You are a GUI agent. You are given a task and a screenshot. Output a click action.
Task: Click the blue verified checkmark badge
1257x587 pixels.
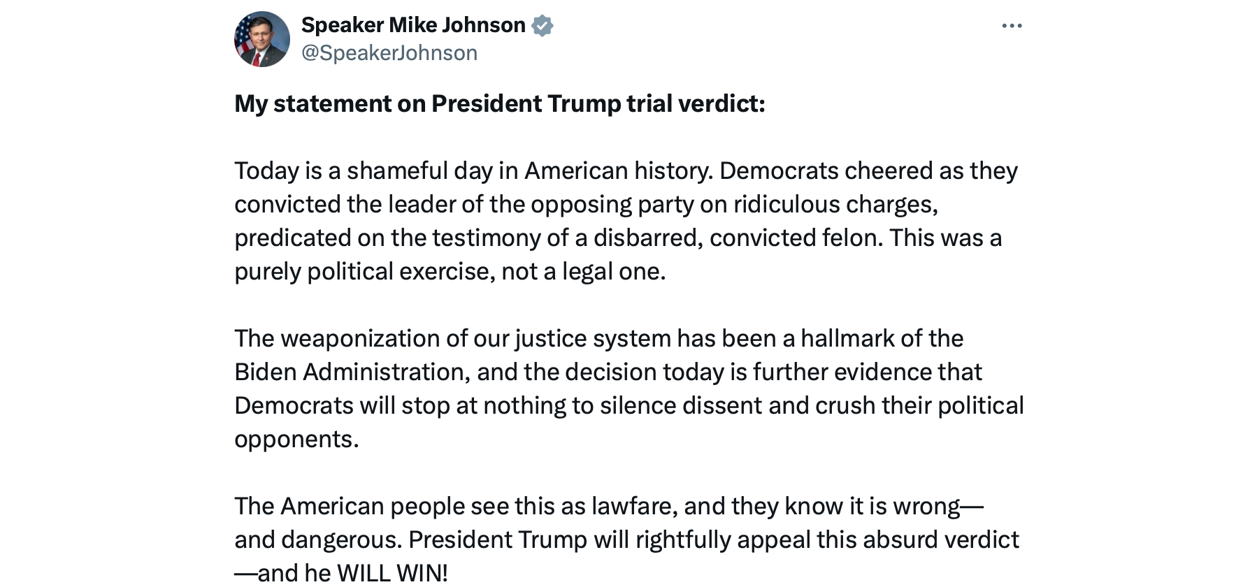coord(543,26)
